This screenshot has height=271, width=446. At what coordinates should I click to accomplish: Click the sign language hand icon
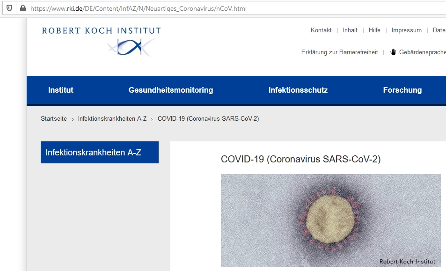coord(393,52)
